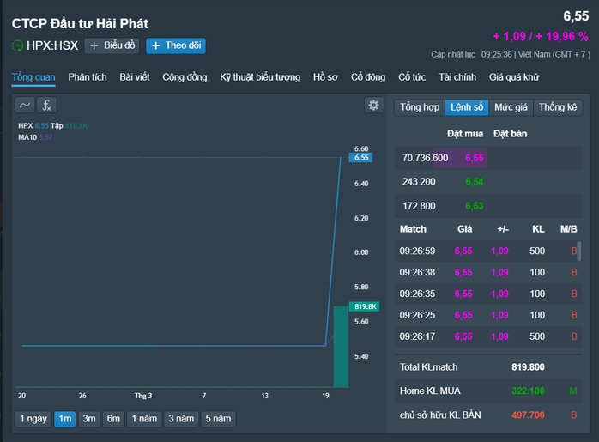Switch to the Tổng quan tab
This screenshot has width=599, height=442.
[33, 77]
